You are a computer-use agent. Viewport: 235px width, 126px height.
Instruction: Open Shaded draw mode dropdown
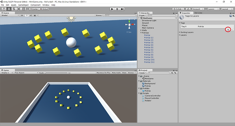click(x=10, y=15)
